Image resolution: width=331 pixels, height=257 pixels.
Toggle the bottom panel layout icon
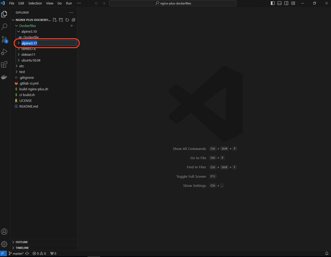click(x=279, y=3)
